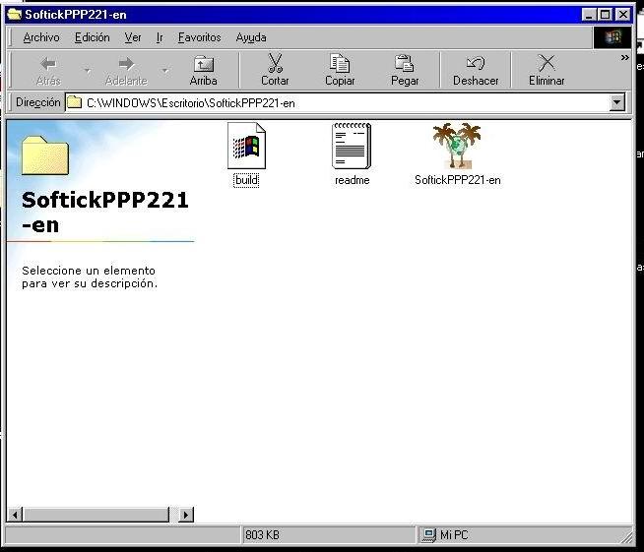Click the folder icon in address bar

(x=74, y=102)
